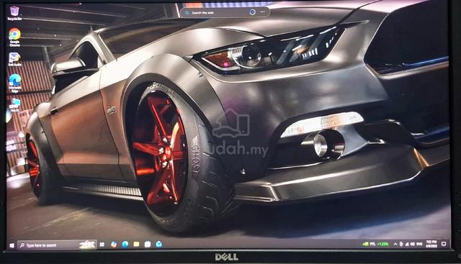Open the This PC desktop icon

[x=14, y=105]
